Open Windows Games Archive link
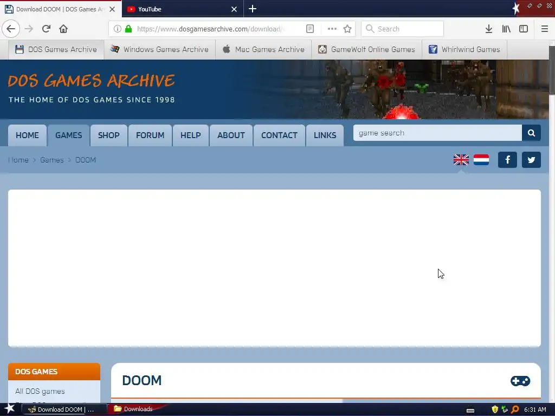Viewport: 555px width, 416px height. click(160, 49)
